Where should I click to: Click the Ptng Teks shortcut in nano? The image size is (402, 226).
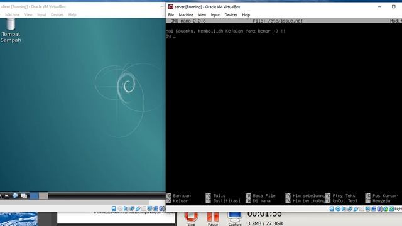pos(340,196)
